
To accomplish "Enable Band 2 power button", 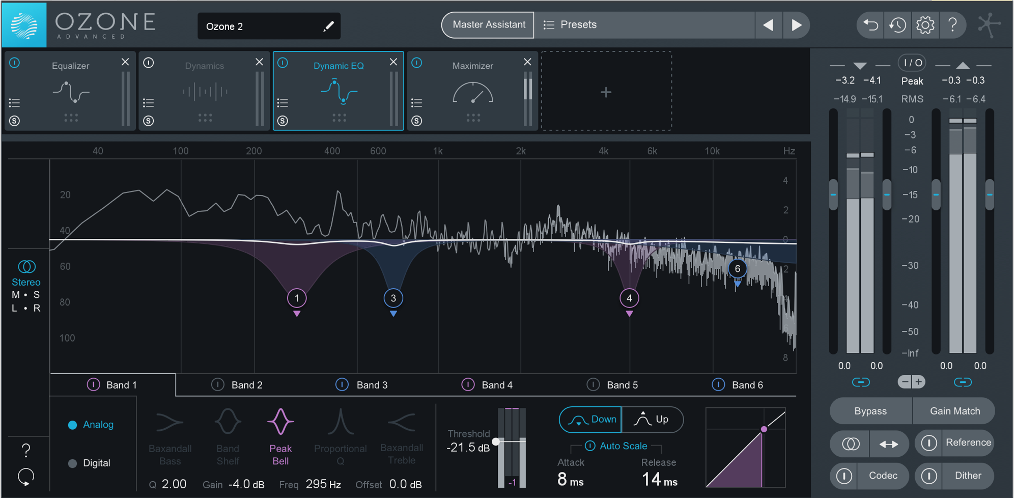I will coord(217,384).
